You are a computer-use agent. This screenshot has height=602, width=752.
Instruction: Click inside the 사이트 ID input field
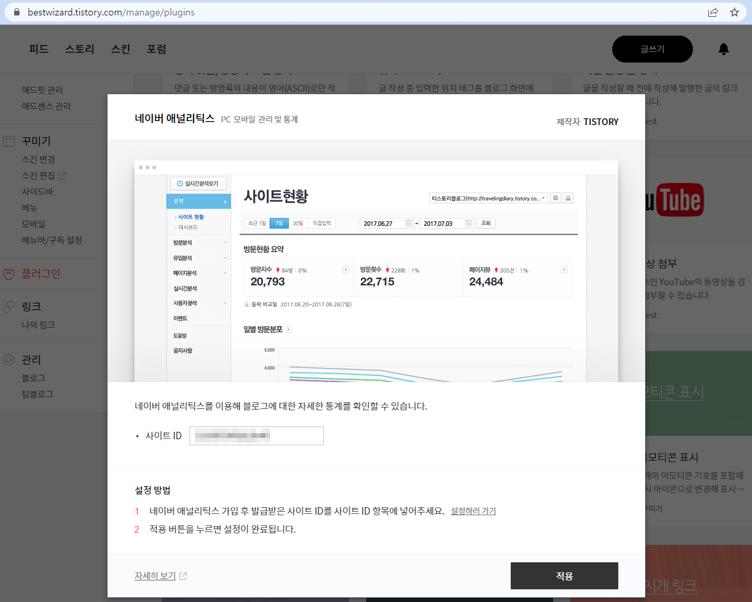tap(256, 435)
